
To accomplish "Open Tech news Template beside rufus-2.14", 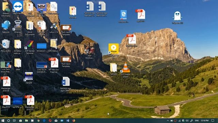I will 66,30.
